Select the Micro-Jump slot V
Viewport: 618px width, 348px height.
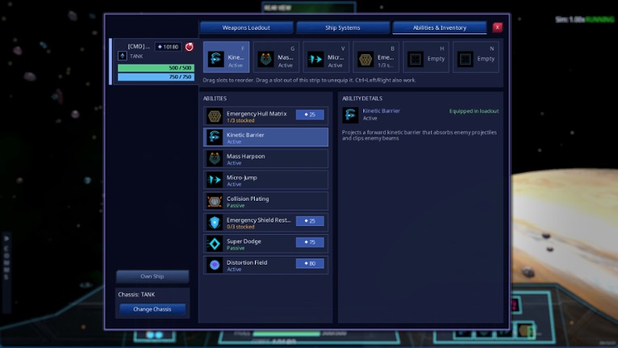[x=326, y=57]
